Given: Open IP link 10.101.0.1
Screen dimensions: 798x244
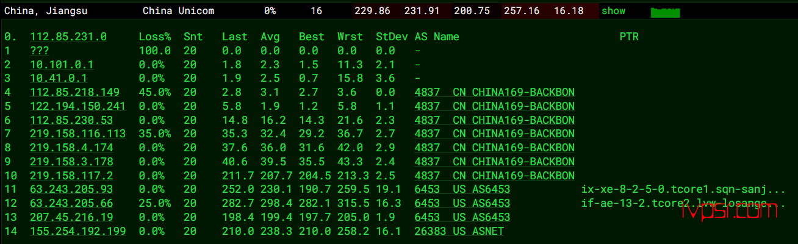Looking at the screenshot, I should [x=62, y=65].
